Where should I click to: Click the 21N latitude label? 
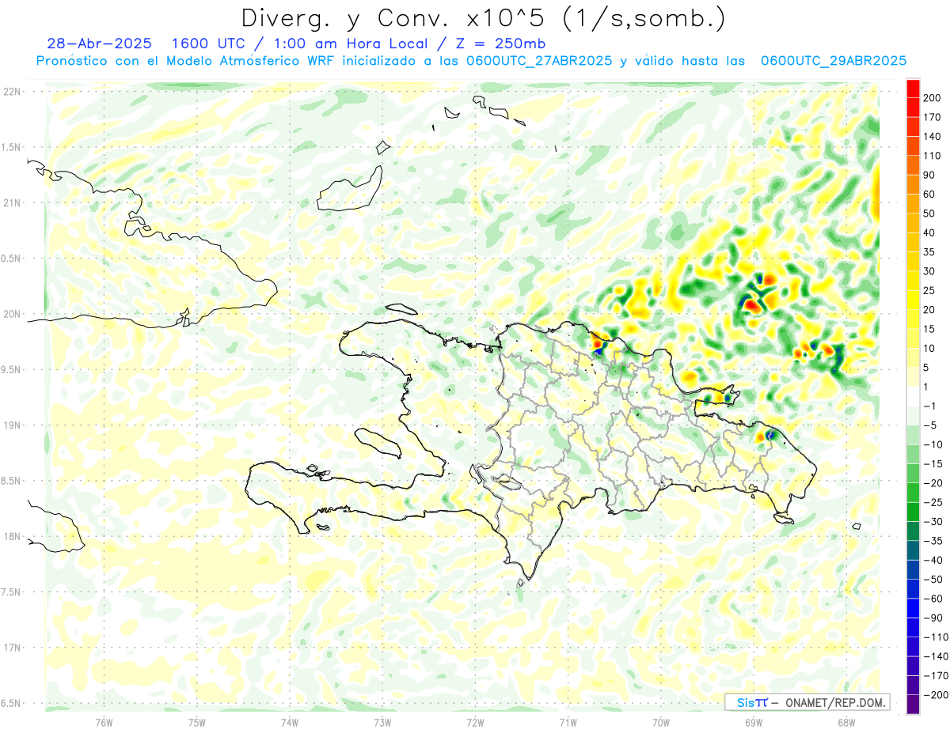pos(11,203)
